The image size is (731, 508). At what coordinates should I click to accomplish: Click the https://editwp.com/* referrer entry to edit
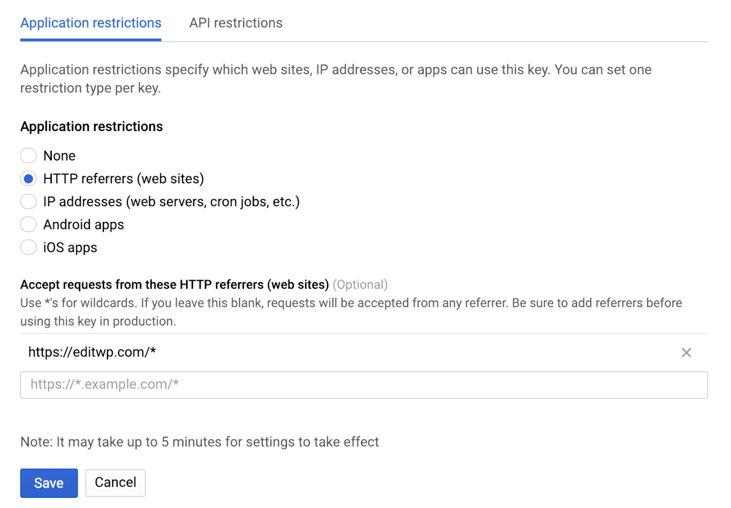(92, 352)
